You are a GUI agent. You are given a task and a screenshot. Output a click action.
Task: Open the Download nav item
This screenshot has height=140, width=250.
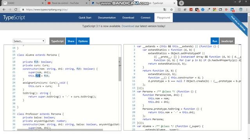click(128, 17)
